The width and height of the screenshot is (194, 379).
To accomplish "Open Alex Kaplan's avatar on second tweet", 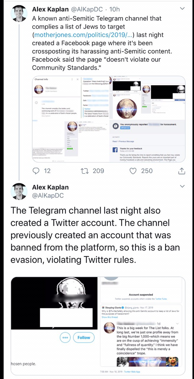I will 19,191.
